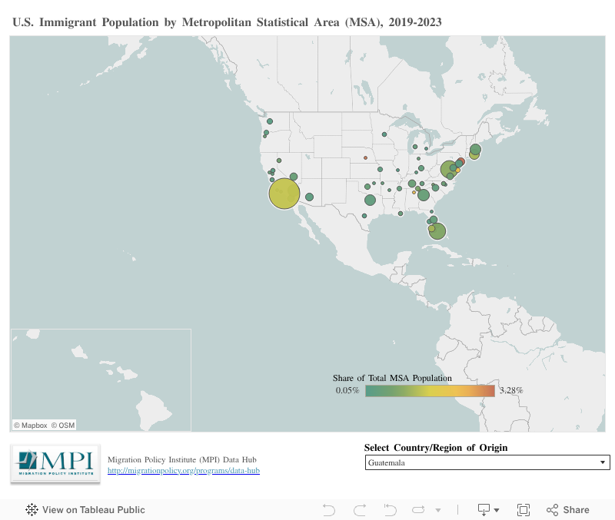Click the Minneapolis area small bubble
This screenshot has height=520, width=615.
pyautogui.click(x=384, y=134)
